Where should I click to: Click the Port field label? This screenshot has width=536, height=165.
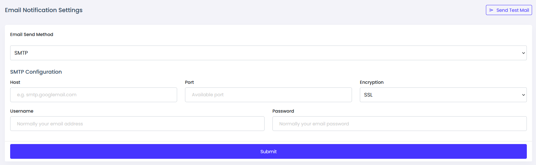tap(189, 82)
